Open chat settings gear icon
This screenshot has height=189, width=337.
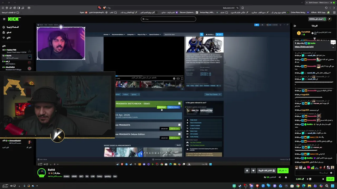pyautogui.click(x=323, y=179)
